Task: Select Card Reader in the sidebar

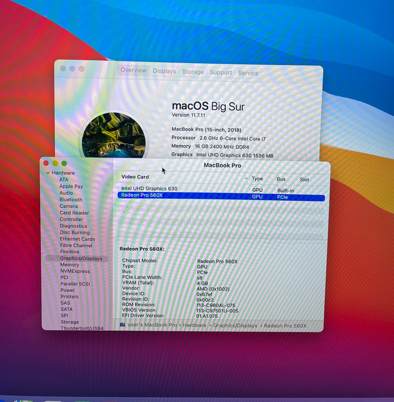Action: click(74, 213)
